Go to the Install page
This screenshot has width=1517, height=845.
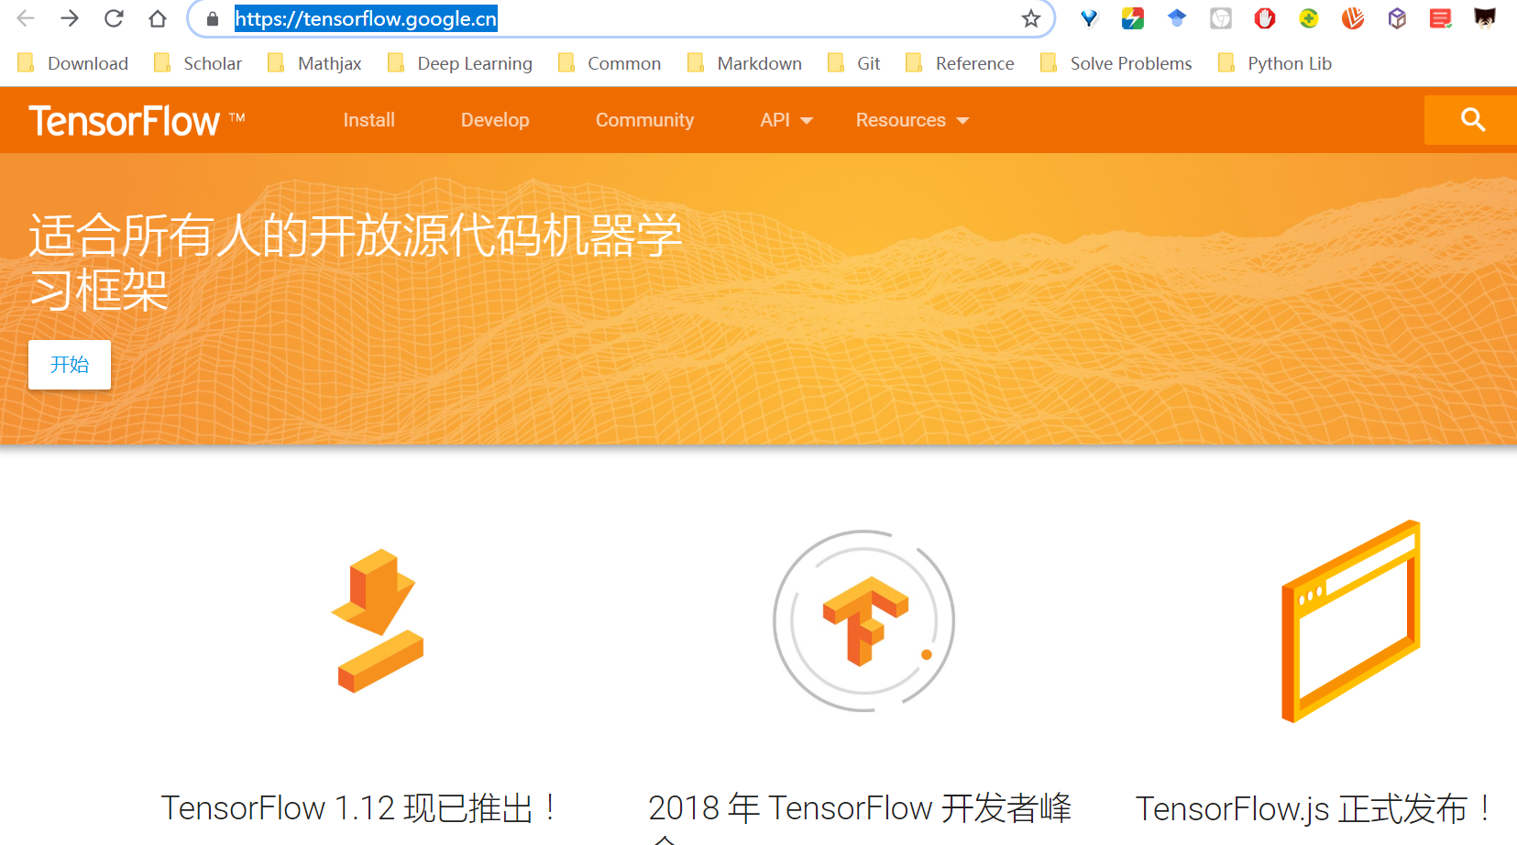(x=368, y=120)
